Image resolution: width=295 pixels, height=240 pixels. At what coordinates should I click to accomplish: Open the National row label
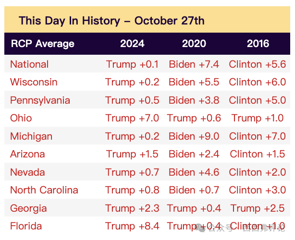(29, 64)
